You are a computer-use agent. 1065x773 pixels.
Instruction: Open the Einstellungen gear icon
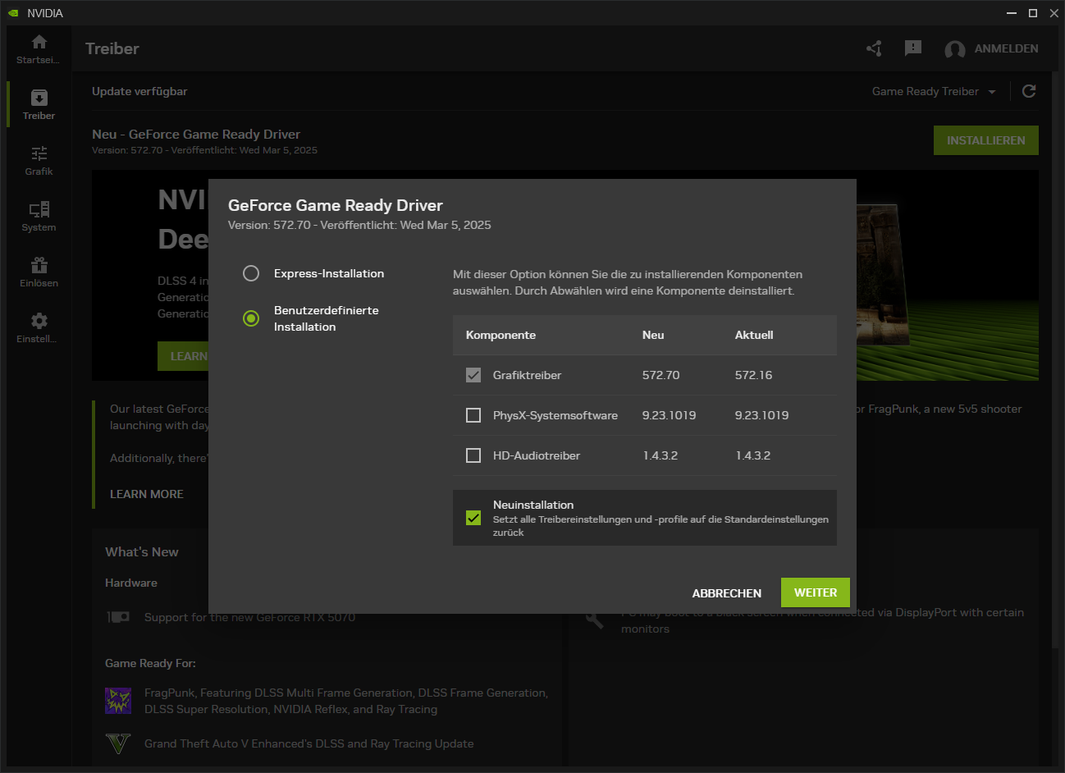click(39, 321)
